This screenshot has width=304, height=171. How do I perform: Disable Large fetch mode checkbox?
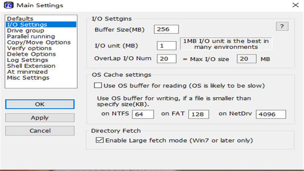point(100,140)
